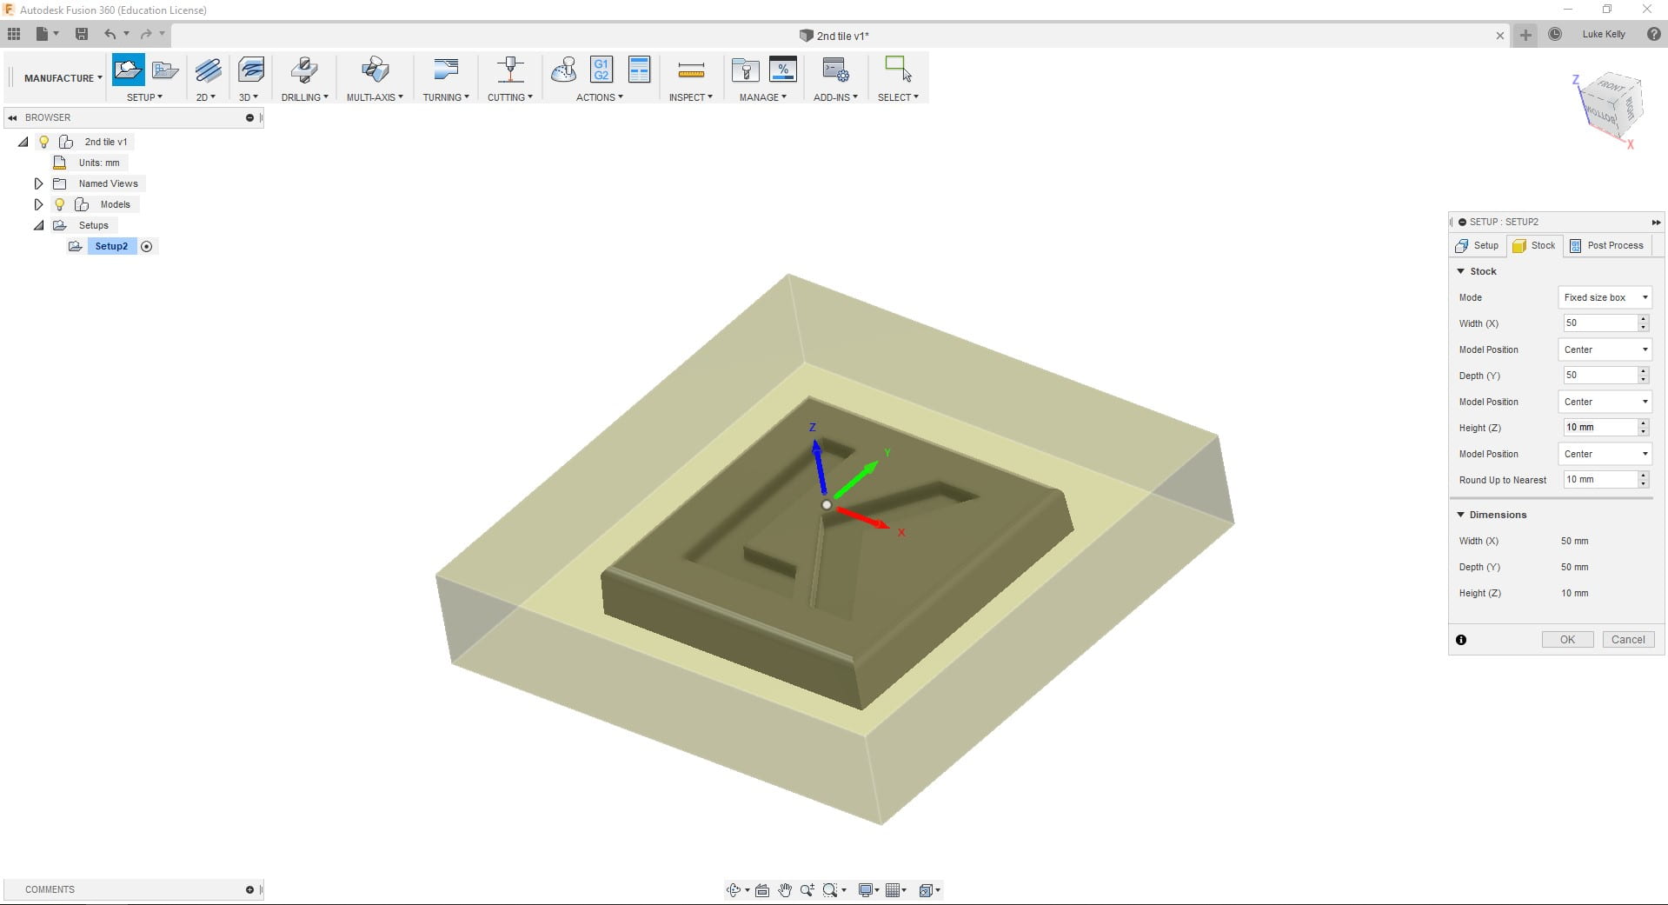Click the Simulate icon in Actions

coord(563,70)
